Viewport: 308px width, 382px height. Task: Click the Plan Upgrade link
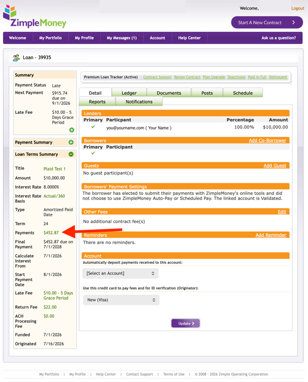click(x=214, y=77)
